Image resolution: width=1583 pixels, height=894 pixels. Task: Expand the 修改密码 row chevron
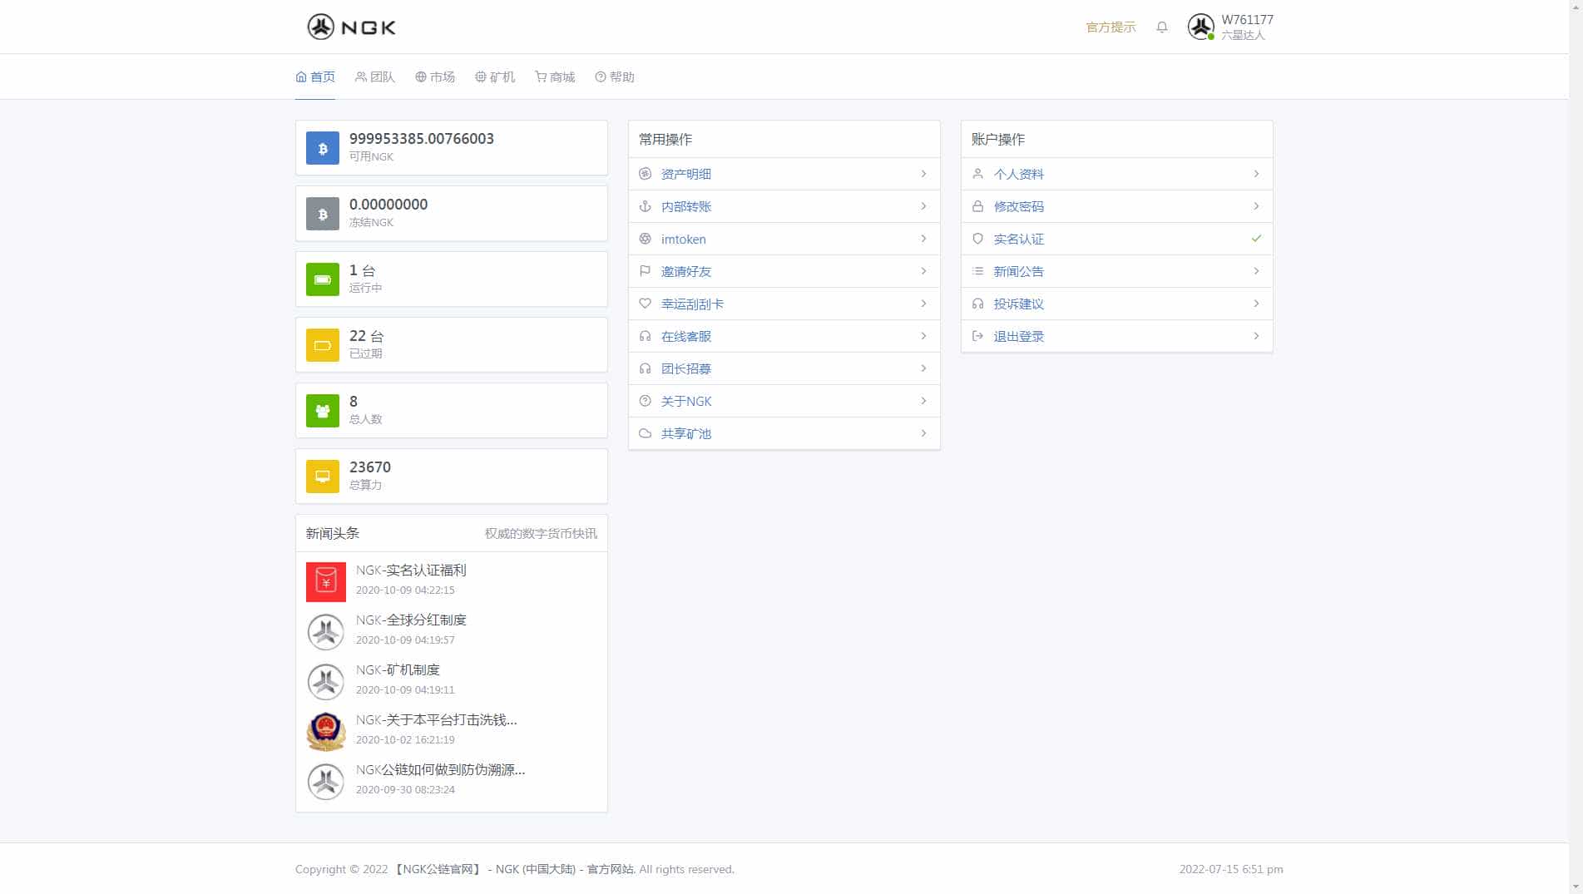coord(1256,206)
